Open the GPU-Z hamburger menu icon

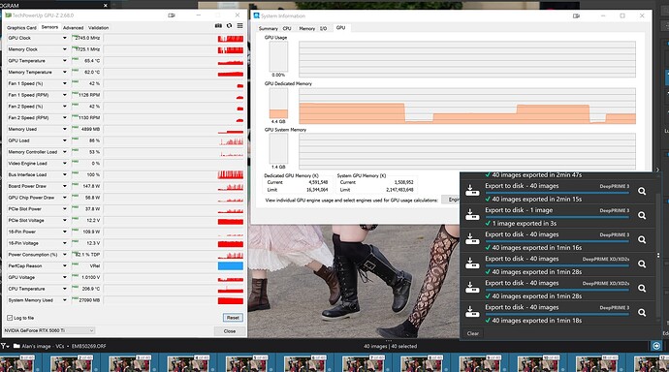(x=240, y=26)
